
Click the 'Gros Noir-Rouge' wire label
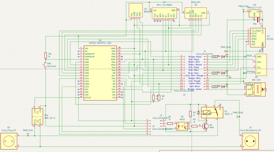(x=194, y=76)
